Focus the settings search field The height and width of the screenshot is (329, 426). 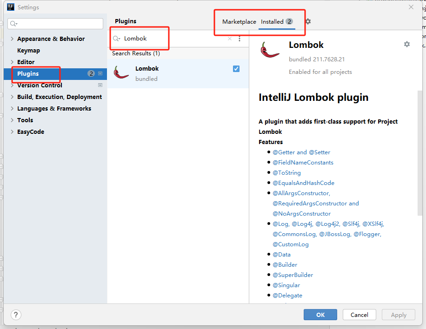pos(55,24)
